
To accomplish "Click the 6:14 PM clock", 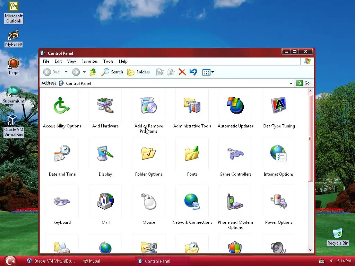I will [344, 261].
